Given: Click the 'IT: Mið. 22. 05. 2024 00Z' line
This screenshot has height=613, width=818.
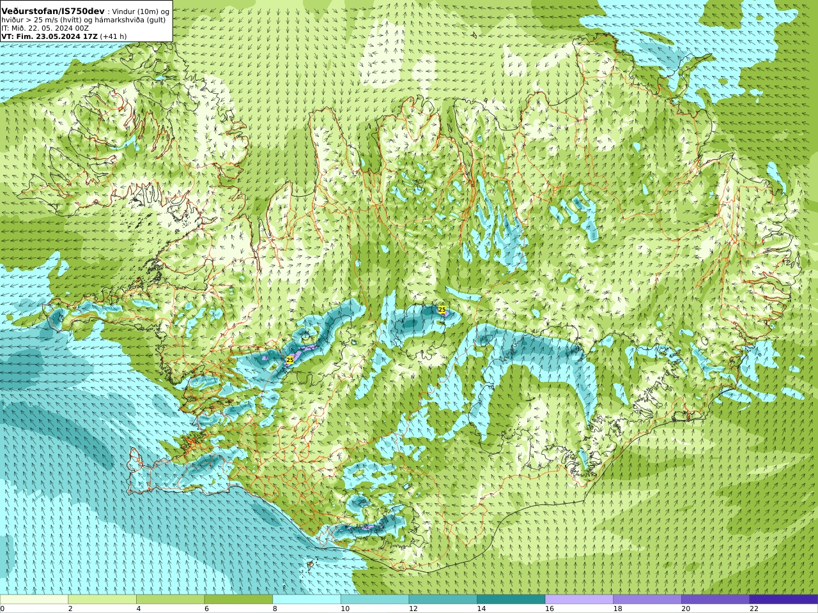Looking at the screenshot, I should [x=45, y=28].
